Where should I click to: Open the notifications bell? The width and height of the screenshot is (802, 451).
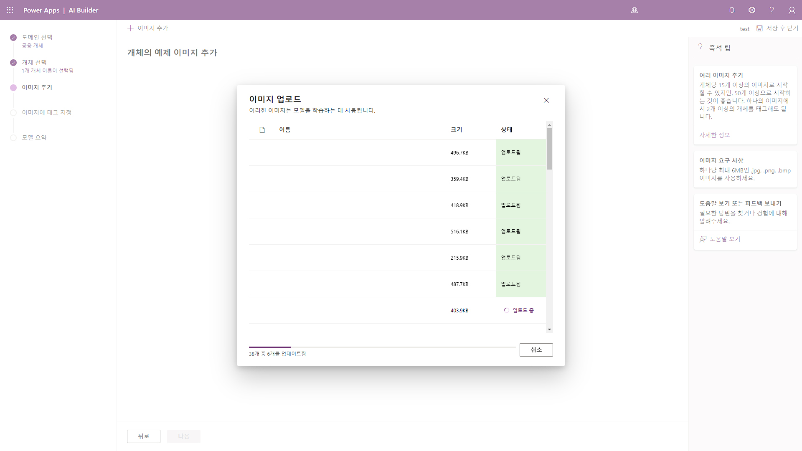pos(732,10)
